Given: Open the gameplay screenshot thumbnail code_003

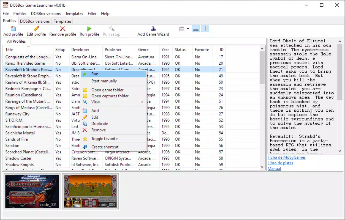Looking at the screenshot, I should [90, 191].
